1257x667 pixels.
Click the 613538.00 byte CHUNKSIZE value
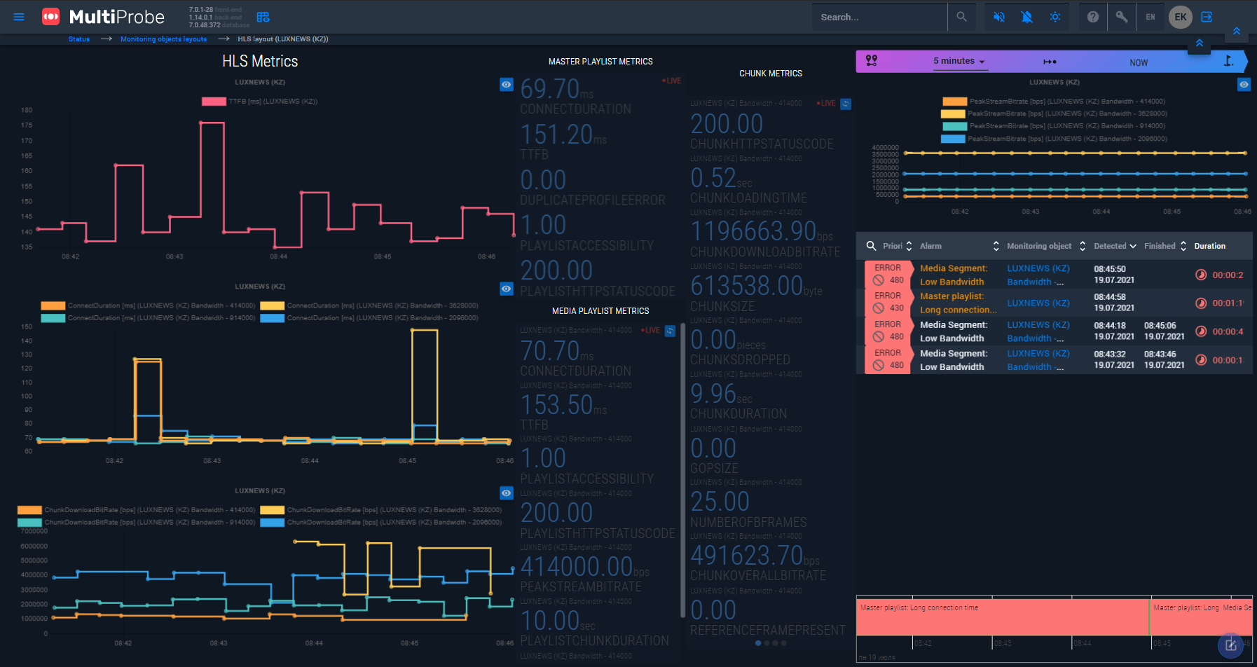(756, 286)
